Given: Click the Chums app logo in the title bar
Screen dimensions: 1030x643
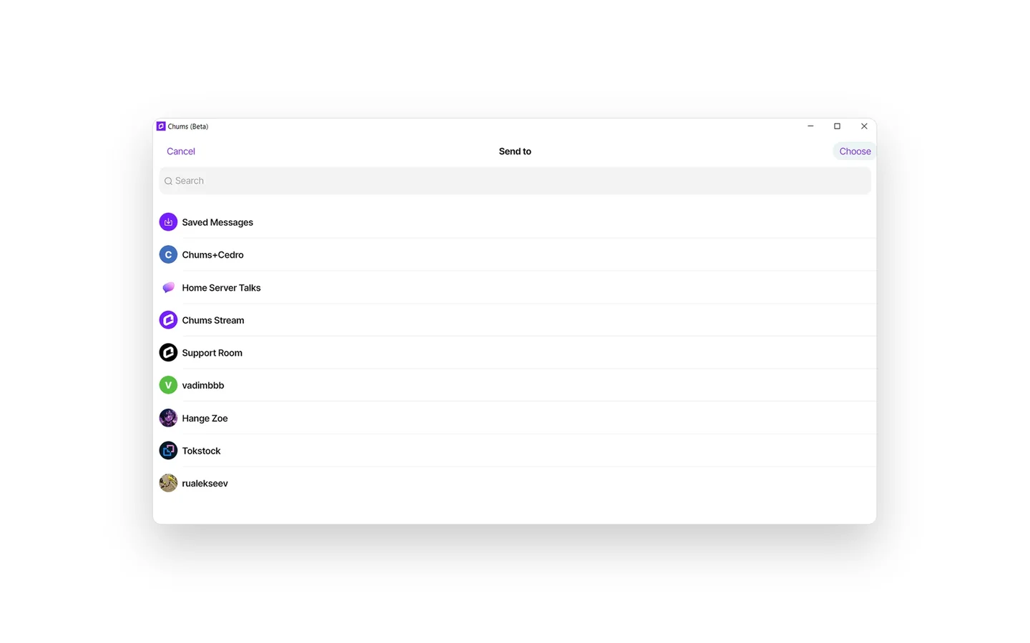Looking at the screenshot, I should click(x=161, y=126).
